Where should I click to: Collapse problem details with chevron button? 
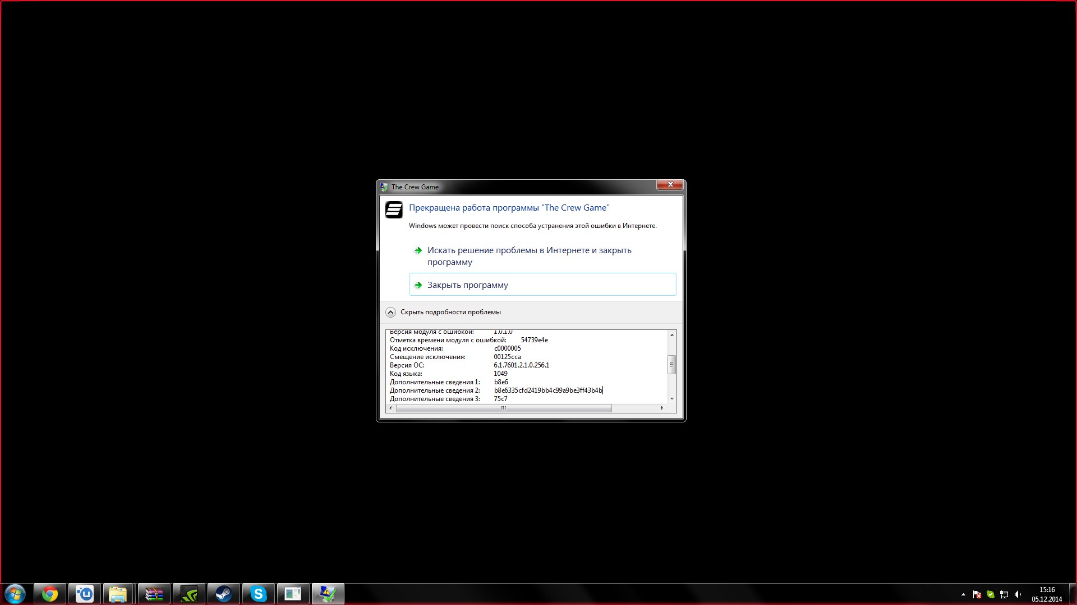[x=391, y=312]
